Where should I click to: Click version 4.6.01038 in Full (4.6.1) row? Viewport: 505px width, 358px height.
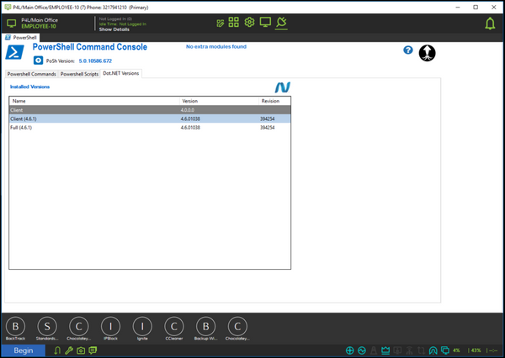click(x=190, y=128)
